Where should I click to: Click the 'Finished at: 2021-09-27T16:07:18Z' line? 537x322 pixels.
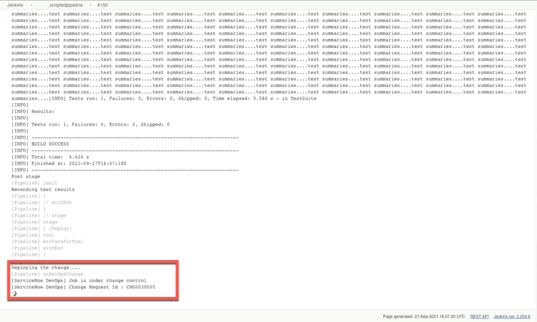[69, 164]
